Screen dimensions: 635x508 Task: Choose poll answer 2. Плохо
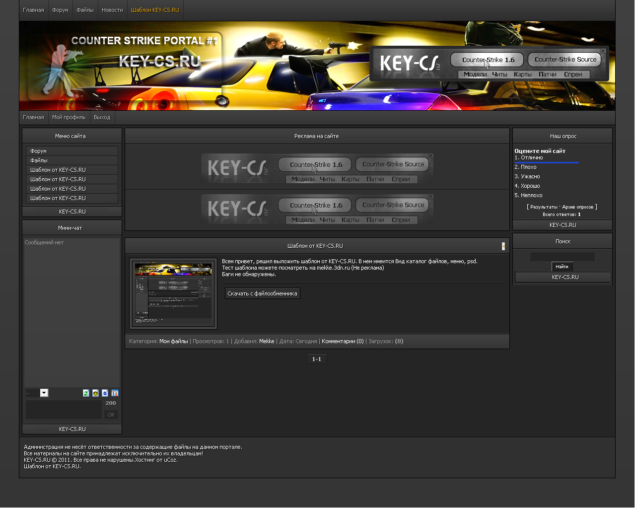coord(525,167)
